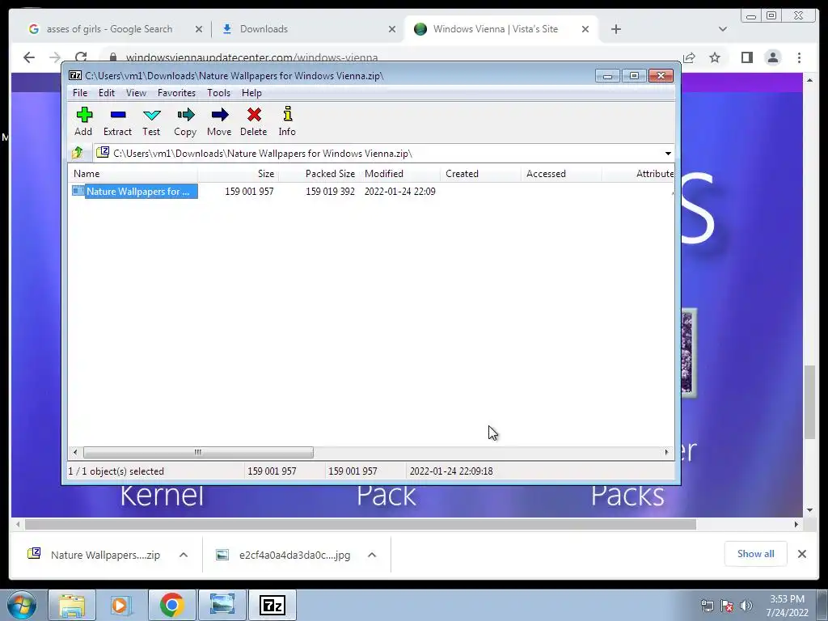Image resolution: width=828 pixels, height=621 pixels.
Task: Open the Tools menu
Action: pos(218,93)
